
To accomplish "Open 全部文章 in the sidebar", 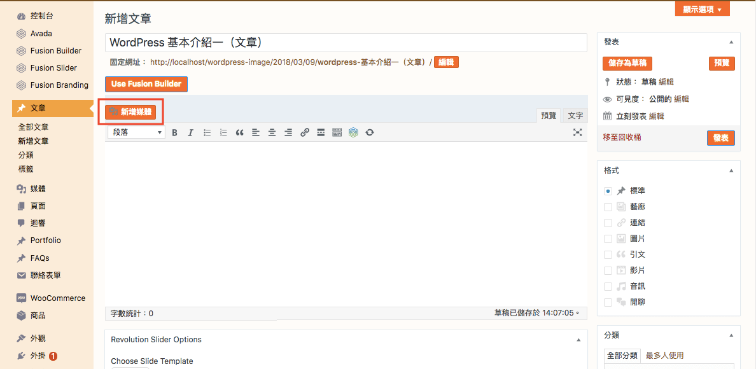I will tap(34, 127).
